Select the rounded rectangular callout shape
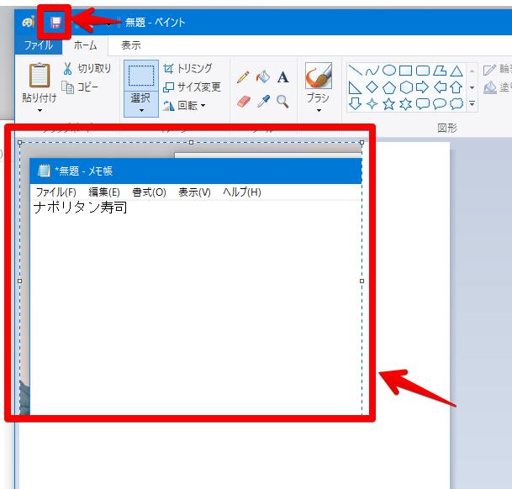This screenshot has height=489, width=512. coord(423,104)
